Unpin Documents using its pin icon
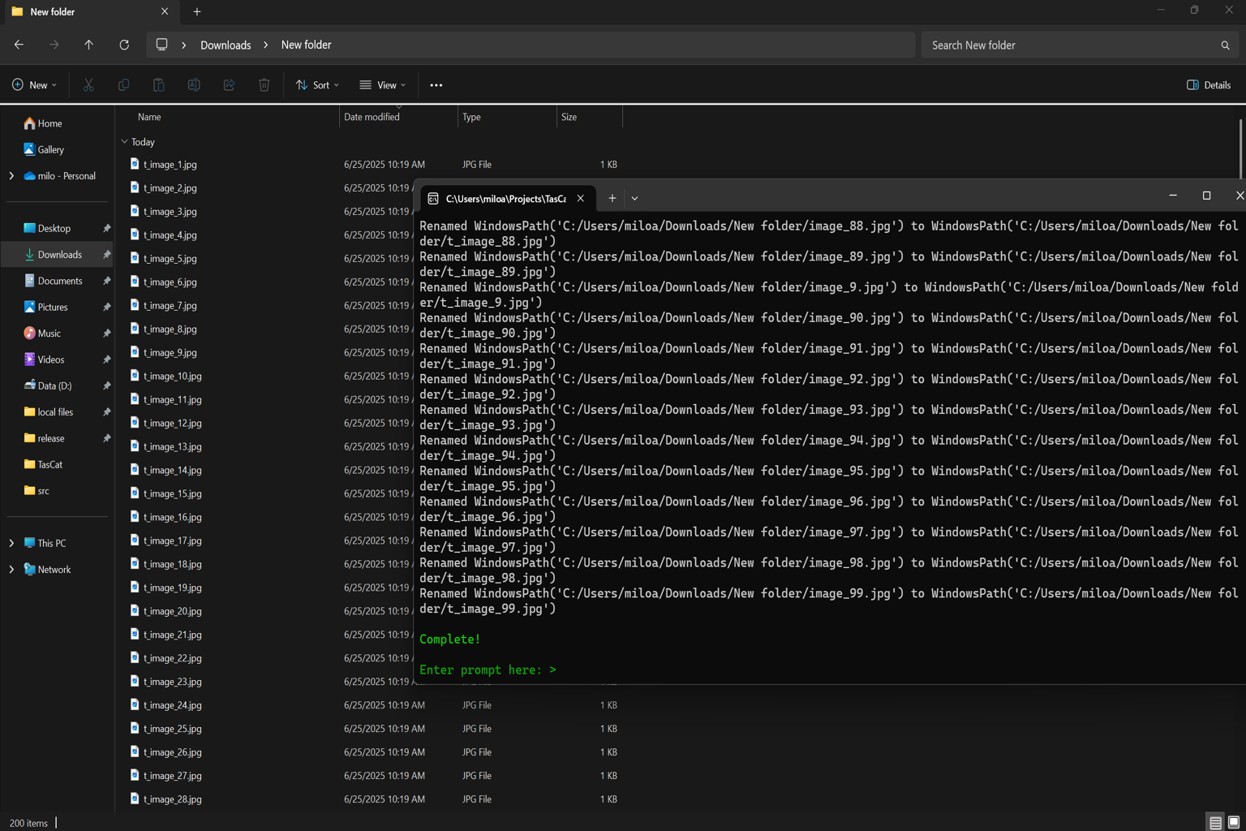The height and width of the screenshot is (831, 1246). (106, 281)
